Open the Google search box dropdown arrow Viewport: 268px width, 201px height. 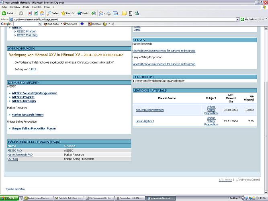click(x=40, y=24)
